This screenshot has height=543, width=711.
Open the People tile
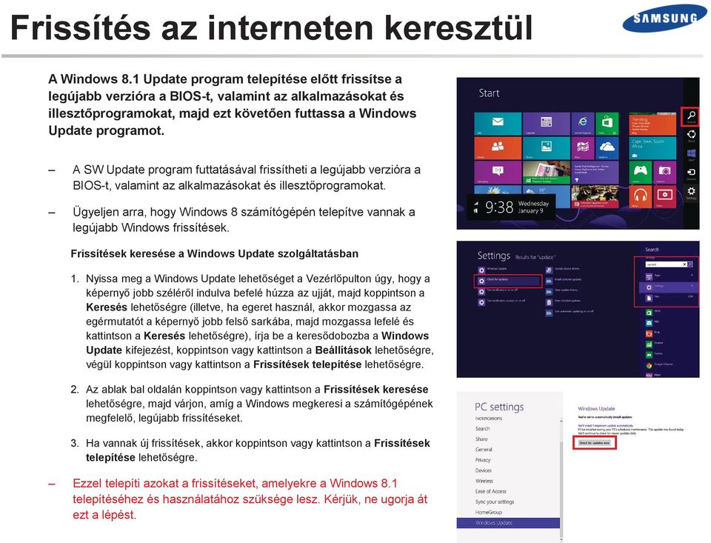(498, 148)
